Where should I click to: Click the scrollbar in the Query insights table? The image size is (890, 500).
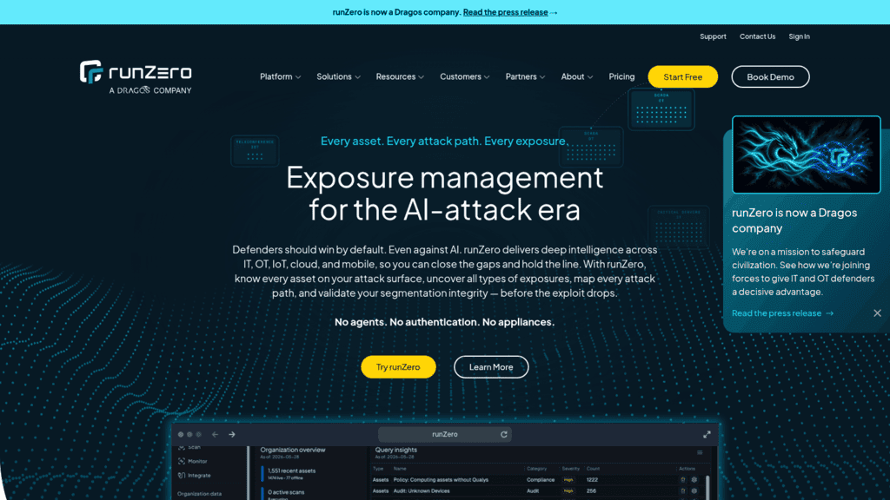[707, 488]
